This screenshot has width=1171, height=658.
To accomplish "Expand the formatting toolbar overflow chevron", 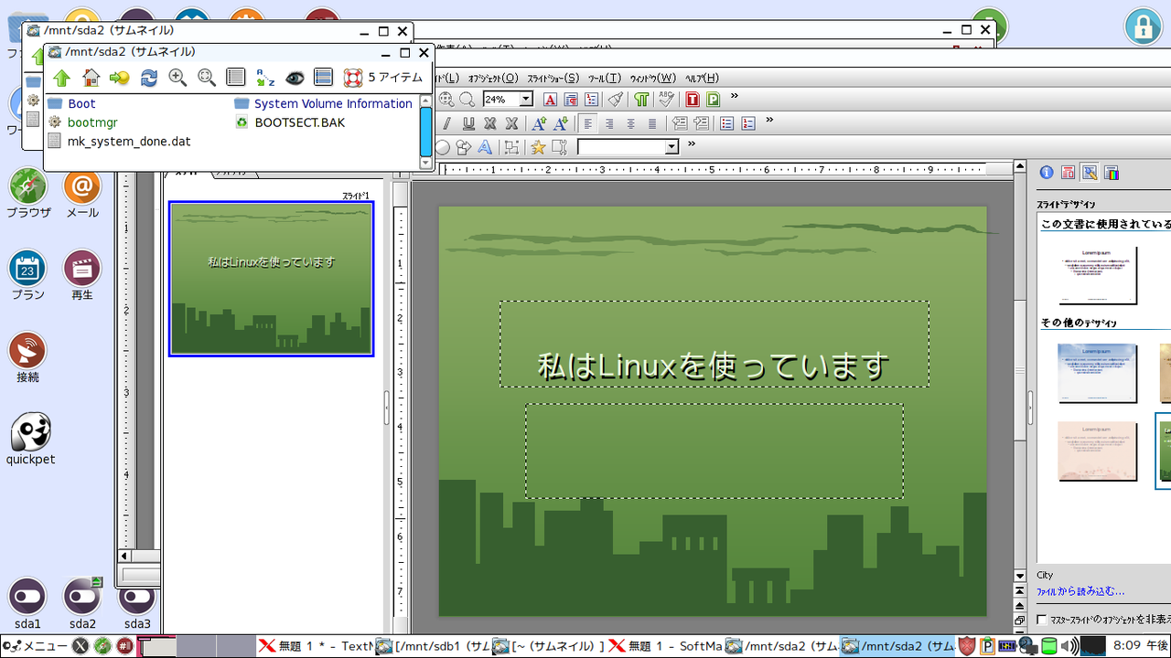I will tap(769, 120).
